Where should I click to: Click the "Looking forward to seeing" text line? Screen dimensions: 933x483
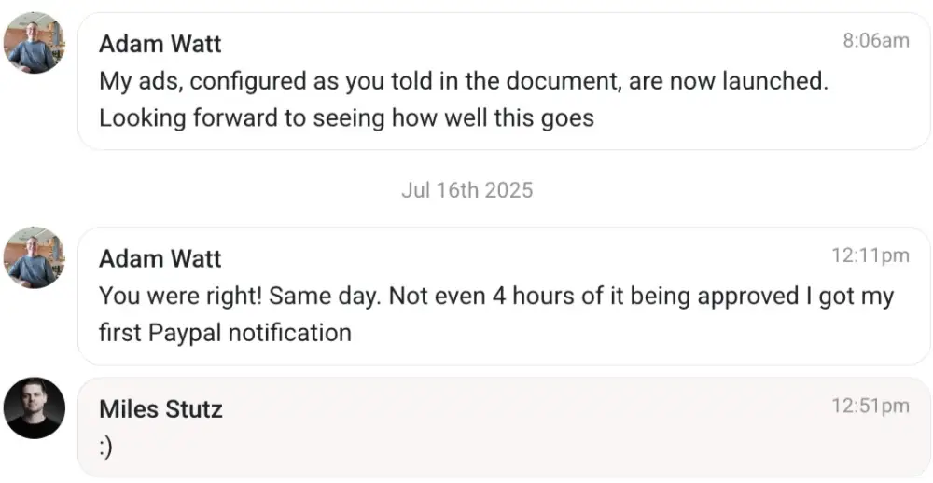(x=346, y=118)
